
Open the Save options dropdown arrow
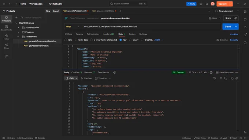click(x=220, y=18)
